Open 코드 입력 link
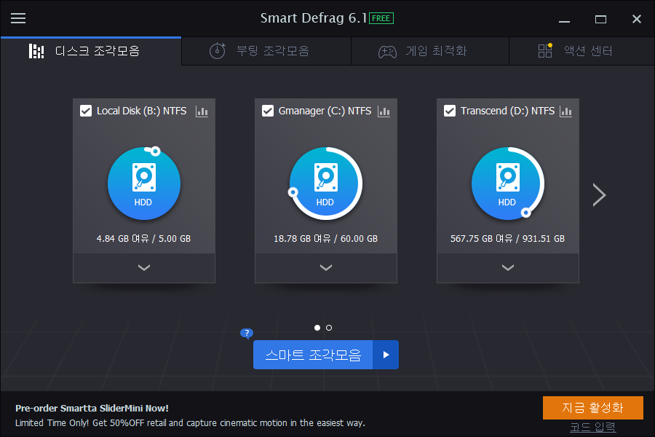 click(592, 428)
